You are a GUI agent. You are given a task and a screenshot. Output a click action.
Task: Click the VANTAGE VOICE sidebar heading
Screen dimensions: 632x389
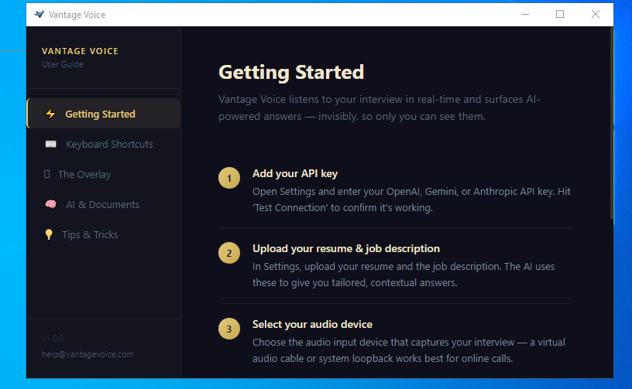click(81, 51)
